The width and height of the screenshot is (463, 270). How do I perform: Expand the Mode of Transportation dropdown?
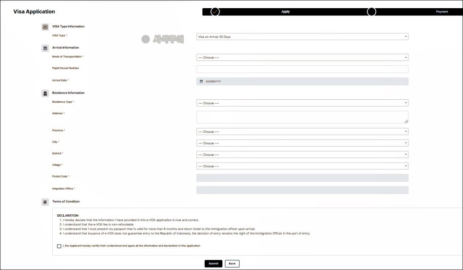[302, 57]
